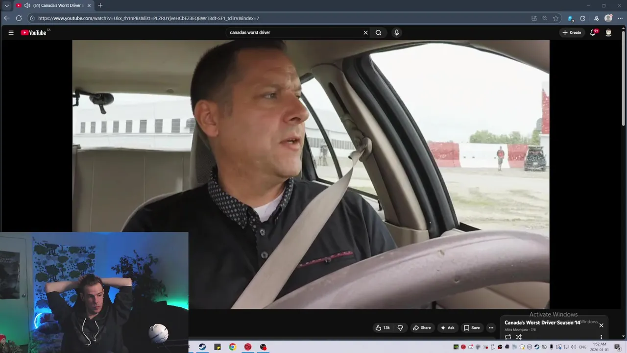Select the Canada's Worst Driver tab
The width and height of the screenshot is (627, 353).
tap(54, 5)
